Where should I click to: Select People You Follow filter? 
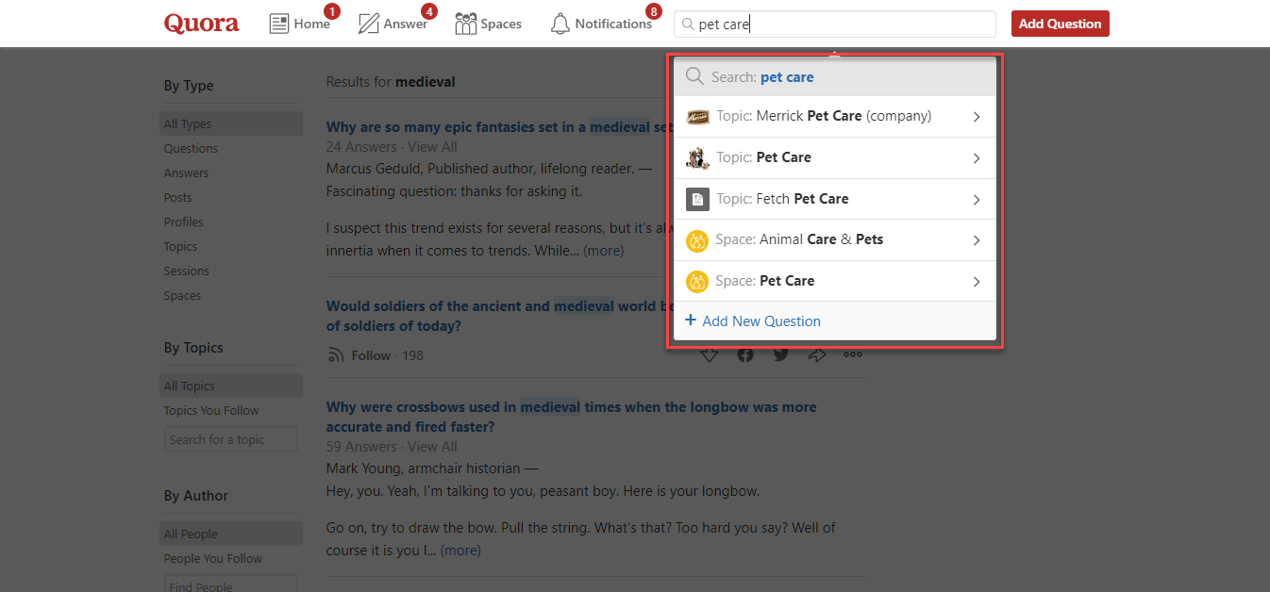click(213, 558)
